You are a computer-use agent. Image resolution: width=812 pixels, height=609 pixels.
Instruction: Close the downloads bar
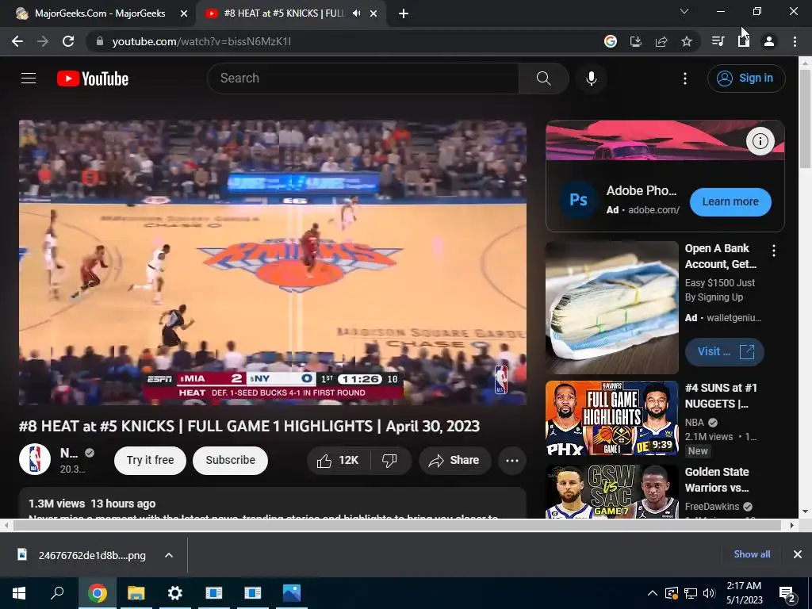798,554
